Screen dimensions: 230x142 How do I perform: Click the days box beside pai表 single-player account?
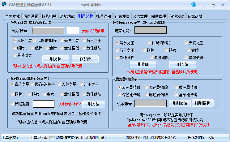click(73, 31)
